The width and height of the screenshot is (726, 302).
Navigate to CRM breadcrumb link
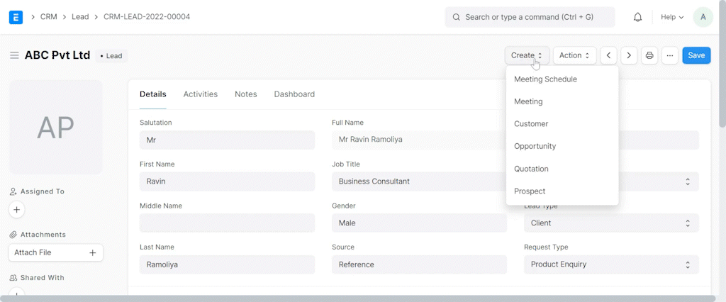coord(48,16)
